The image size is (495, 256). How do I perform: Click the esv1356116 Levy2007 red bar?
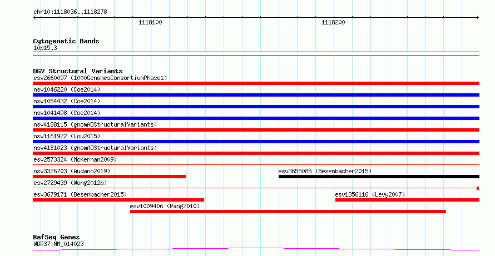coord(407,200)
